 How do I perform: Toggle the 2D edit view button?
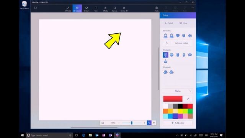point(149,123)
